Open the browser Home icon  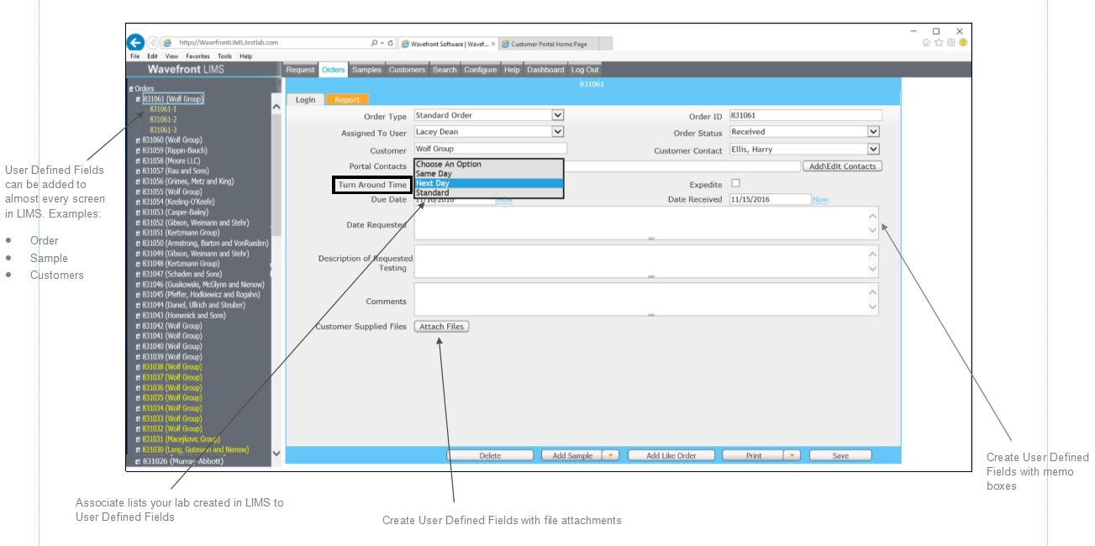(927, 42)
